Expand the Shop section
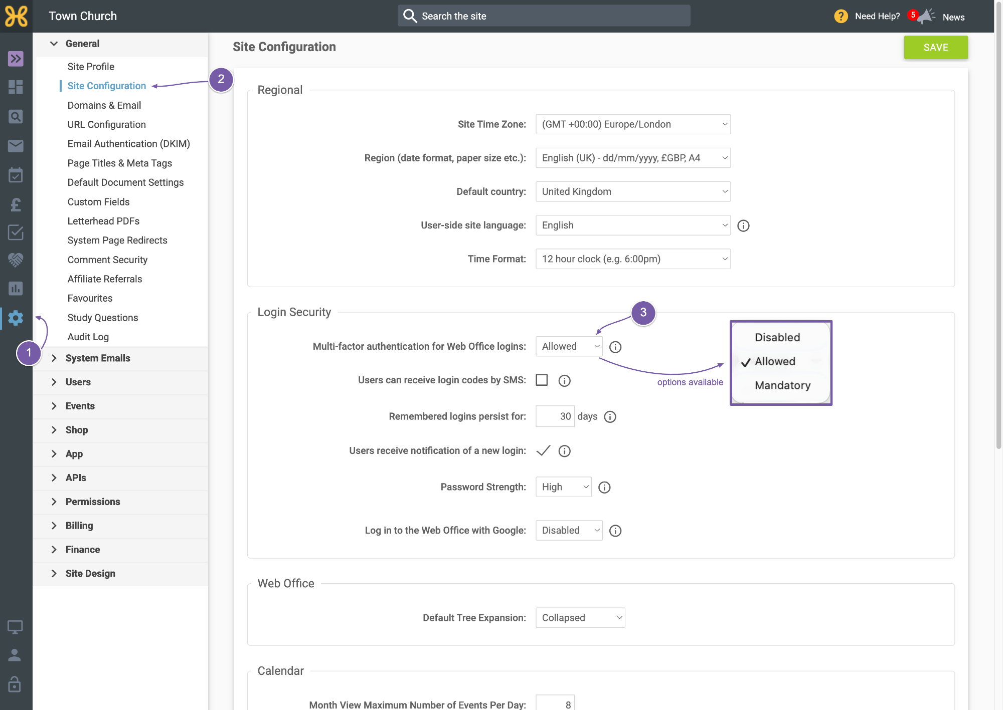1003x710 pixels. click(x=120, y=430)
